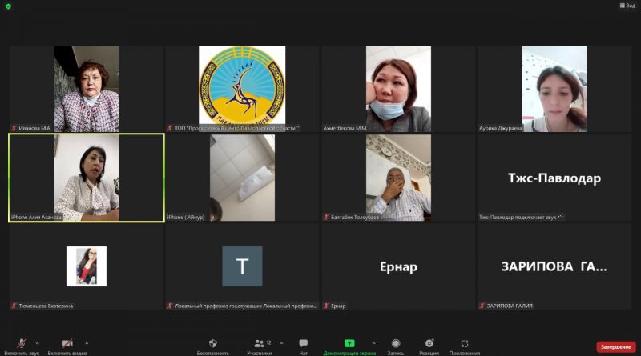
Task: Select Аурика Джураева video tile
Action: point(554,89)
